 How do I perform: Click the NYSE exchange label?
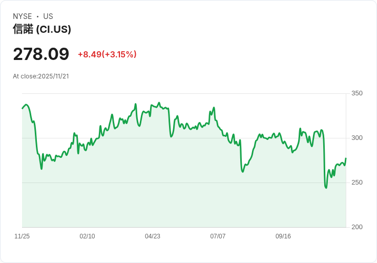tap(23, 16)
